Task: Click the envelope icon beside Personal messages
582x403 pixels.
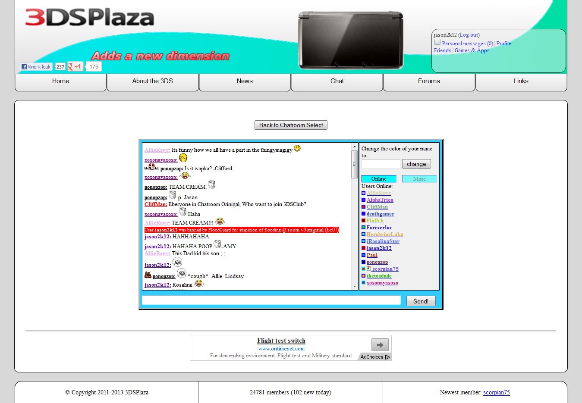Action: (437, 42)
